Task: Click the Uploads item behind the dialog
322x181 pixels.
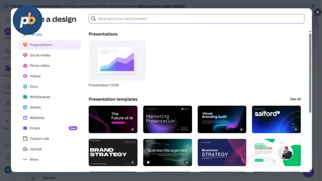Action: point(49,178)
